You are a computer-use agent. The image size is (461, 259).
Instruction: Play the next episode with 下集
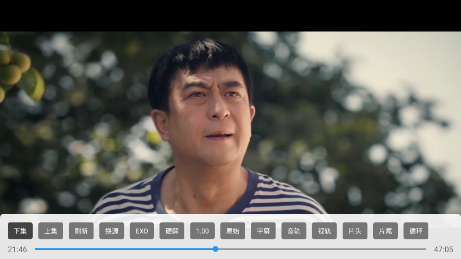point(20,231)
